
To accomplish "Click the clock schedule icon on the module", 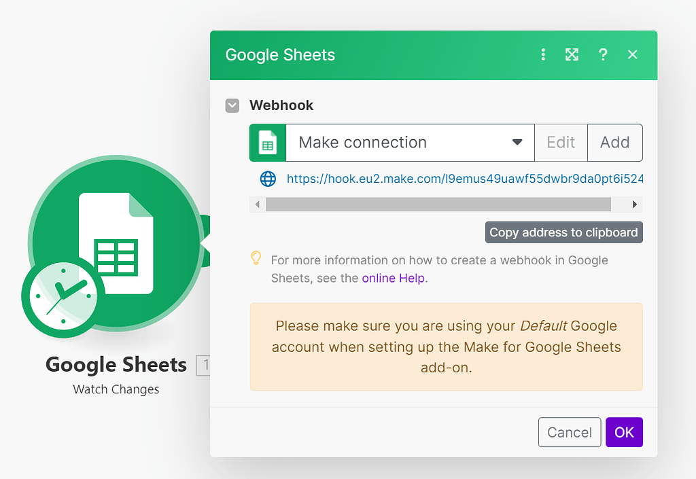I will click(63, 296).
